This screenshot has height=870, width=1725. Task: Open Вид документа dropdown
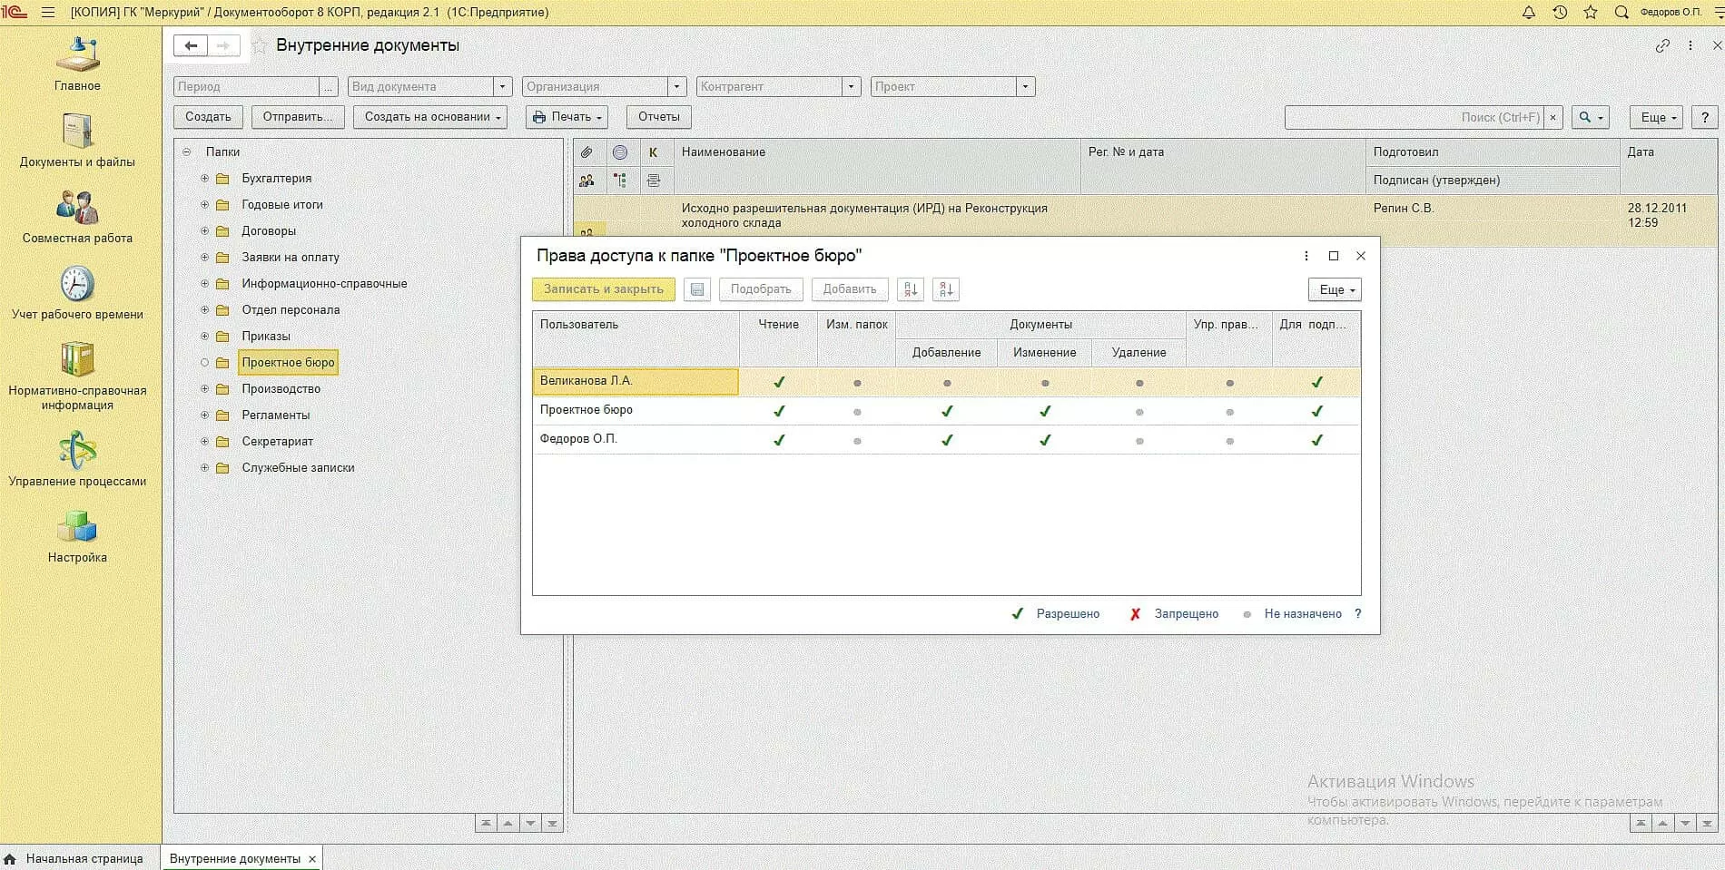tap(503, 87)
